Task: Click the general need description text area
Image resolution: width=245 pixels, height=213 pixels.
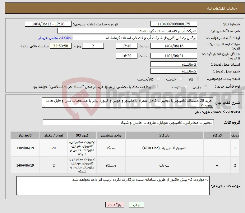Action: pos(127,102)
